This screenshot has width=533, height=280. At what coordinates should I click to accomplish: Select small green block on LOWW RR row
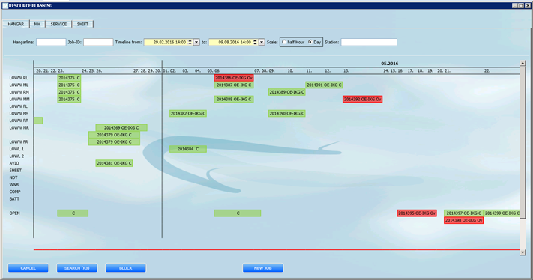(x=38, y=121)
